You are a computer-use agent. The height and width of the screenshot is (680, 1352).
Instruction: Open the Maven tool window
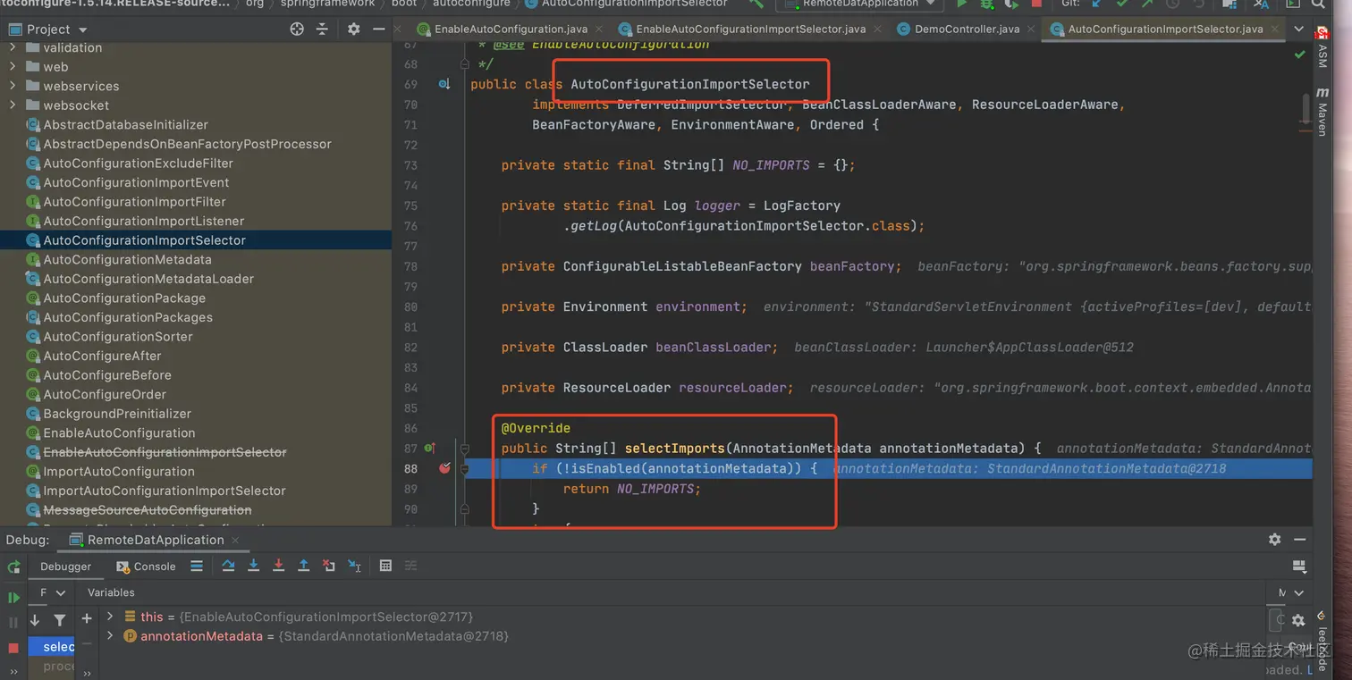pyautogui.click(x=1322, y=113)
